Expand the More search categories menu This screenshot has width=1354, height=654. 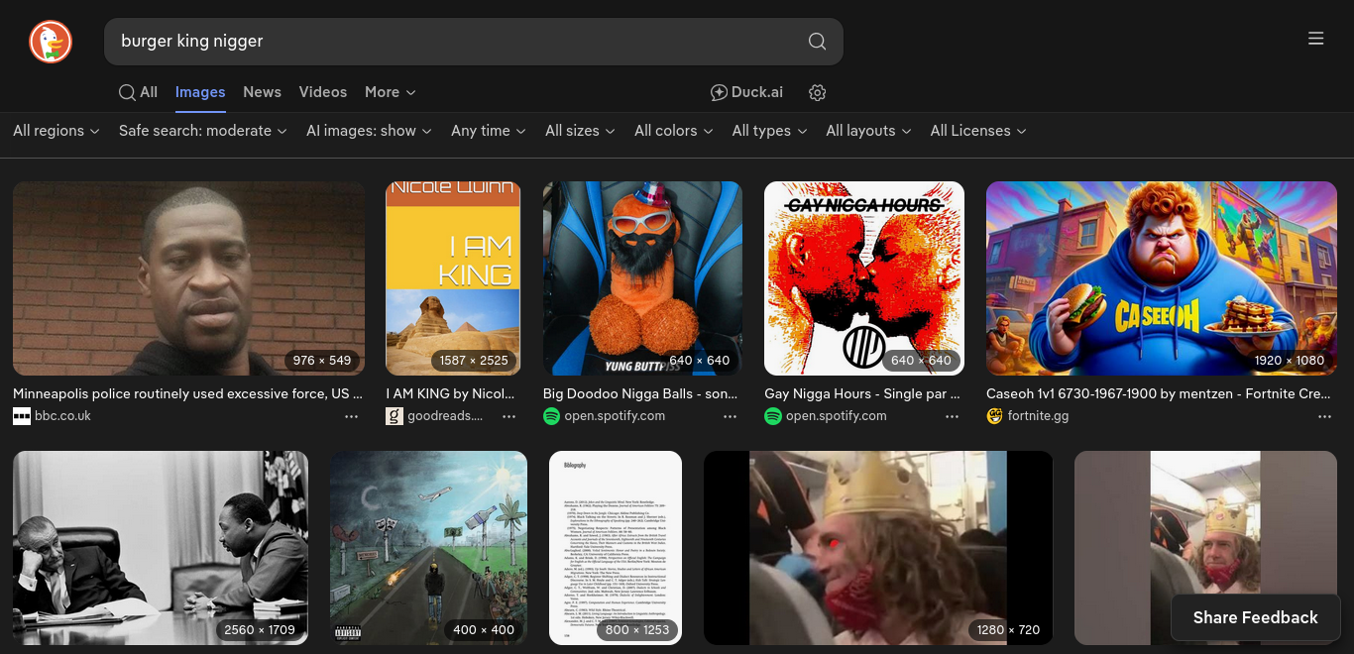coord(390,92)
